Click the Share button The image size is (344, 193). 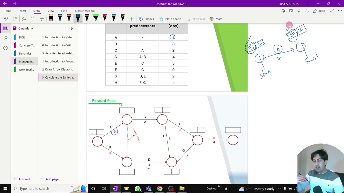pyautogui.click(x=319, y=11)
